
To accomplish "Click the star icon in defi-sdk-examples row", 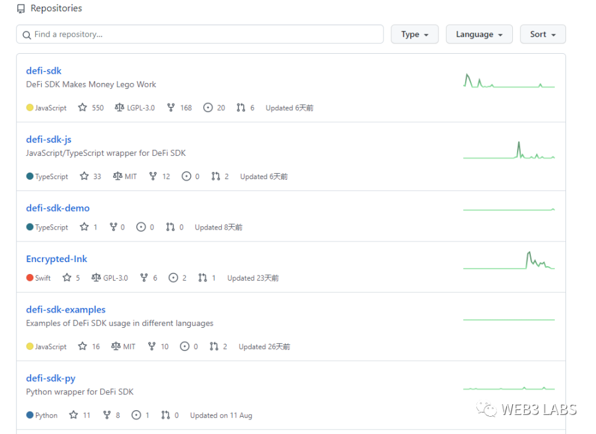I will click(x=82, y=346).
